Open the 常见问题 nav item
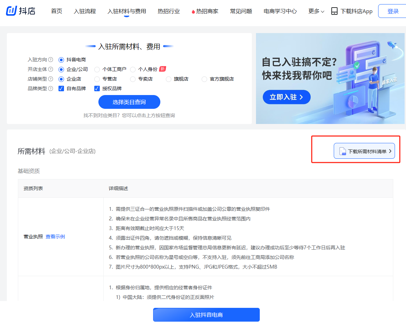Image resolution: width=406 pixels, height=323 pixels. tap(241, 11)
